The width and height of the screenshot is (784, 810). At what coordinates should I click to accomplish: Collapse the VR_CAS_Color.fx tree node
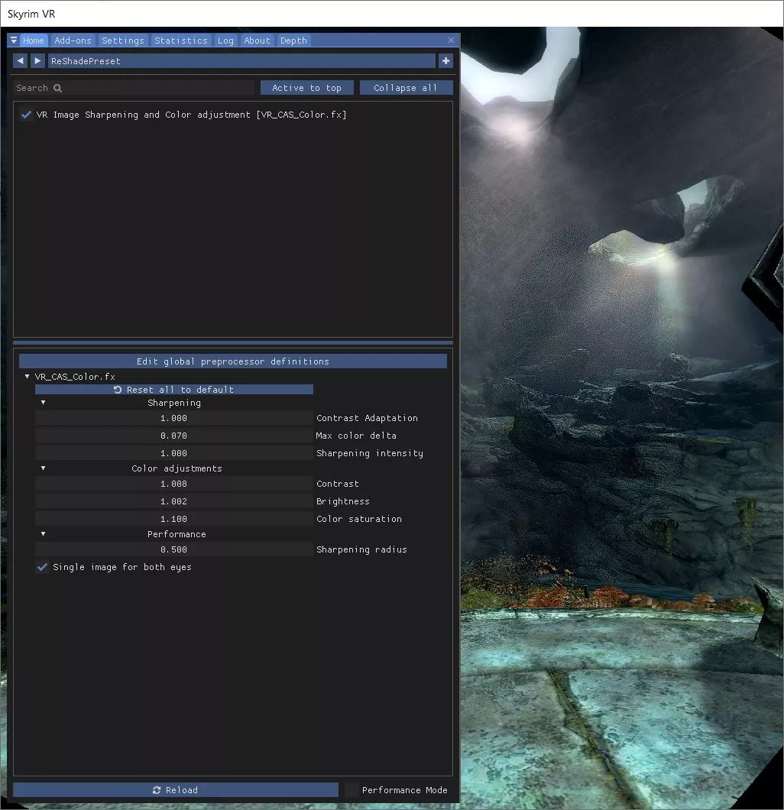tap(28, 377)
